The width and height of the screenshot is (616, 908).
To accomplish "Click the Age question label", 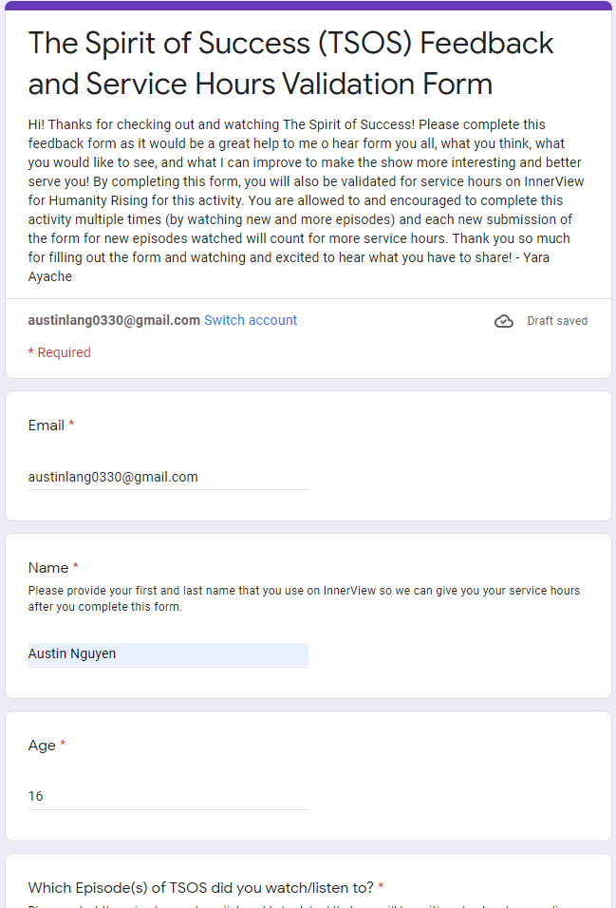I will coord(42,746).
